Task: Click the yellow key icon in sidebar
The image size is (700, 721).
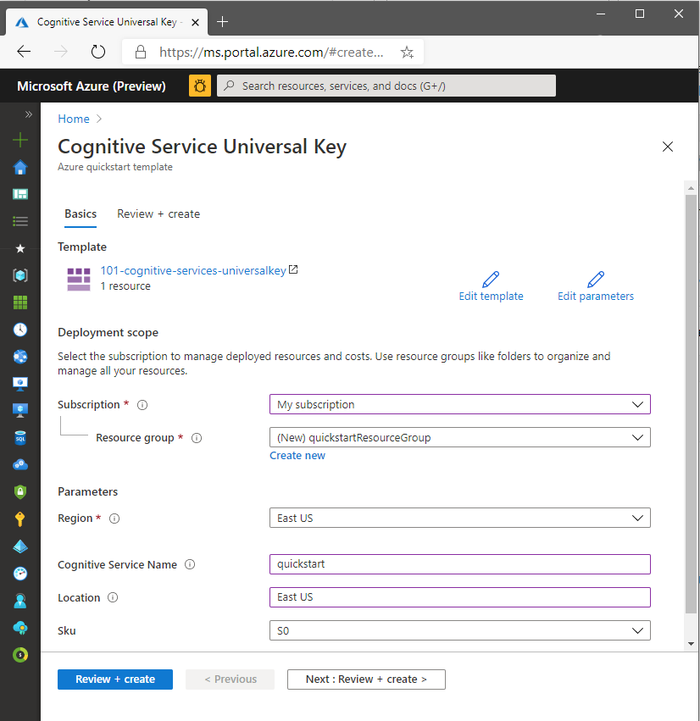Action: [20, 519]
